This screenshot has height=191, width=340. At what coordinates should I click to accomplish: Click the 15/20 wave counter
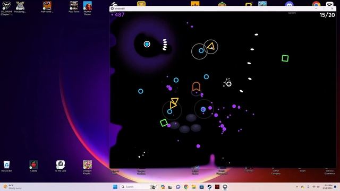tap(327, 15)
